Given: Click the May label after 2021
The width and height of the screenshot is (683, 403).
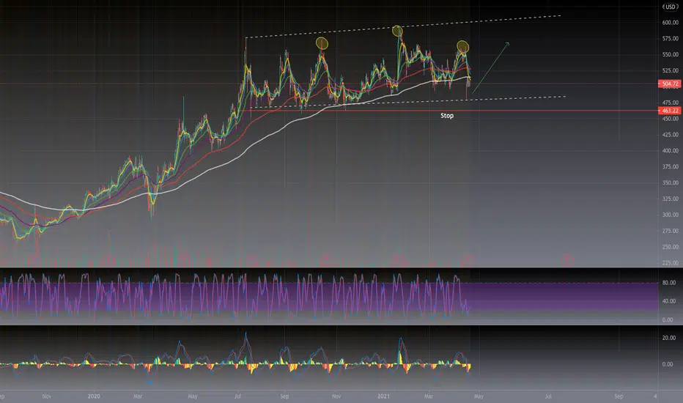Looking at the screenshot, I should pos(479,396).
